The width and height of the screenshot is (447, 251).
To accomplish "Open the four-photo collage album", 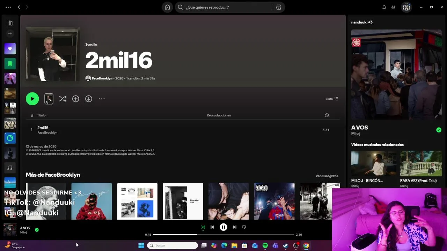I will (x=137, y=201).
